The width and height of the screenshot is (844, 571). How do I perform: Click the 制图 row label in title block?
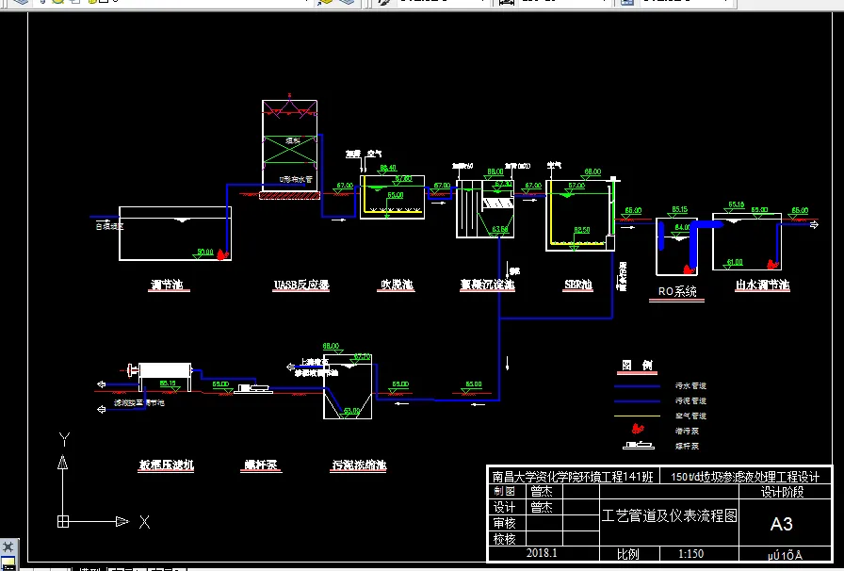click(x=504, y=491)
